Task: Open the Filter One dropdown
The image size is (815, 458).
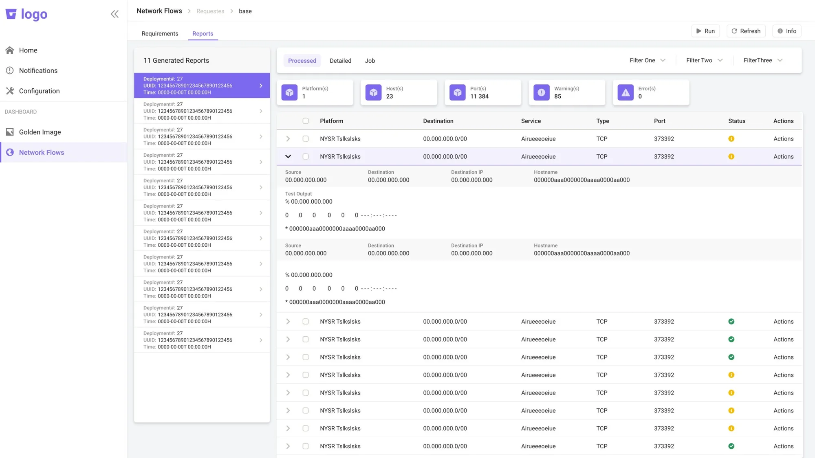Action: (648, 60)
